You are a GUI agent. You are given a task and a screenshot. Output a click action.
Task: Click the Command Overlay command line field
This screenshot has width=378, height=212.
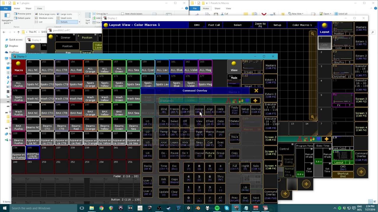192,101
